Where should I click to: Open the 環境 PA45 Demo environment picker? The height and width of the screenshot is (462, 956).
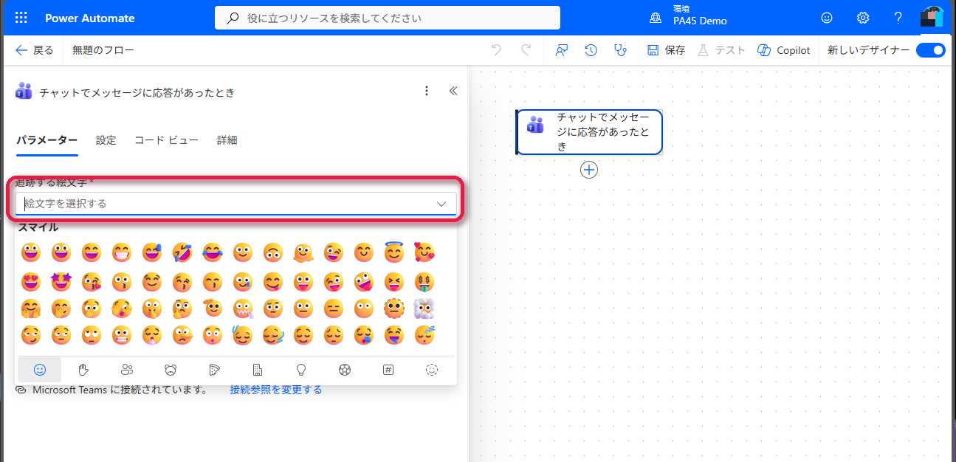tap(689, 18)
